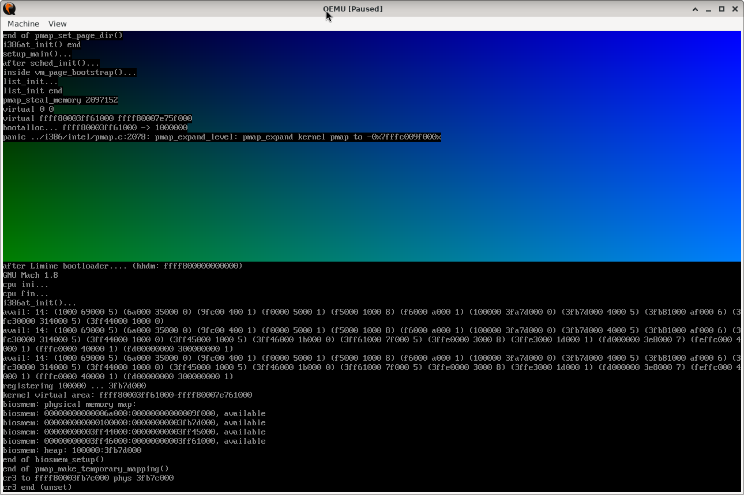The image size is (744, 495).
Task: Click the 'QEMU [Paused]' window title
Action: [x=352, y=9]
